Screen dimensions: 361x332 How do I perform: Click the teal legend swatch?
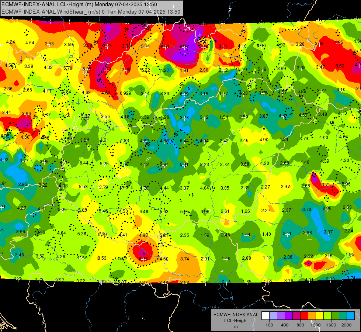tap(343, 315)
